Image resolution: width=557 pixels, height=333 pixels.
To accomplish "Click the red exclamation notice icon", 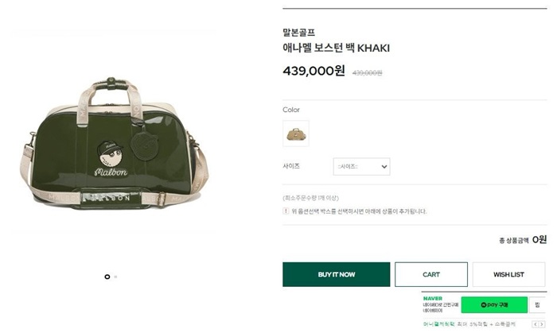I will tap(286, 211).
